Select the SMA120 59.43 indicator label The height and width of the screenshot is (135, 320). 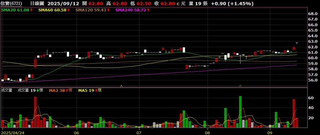[91, 10]
